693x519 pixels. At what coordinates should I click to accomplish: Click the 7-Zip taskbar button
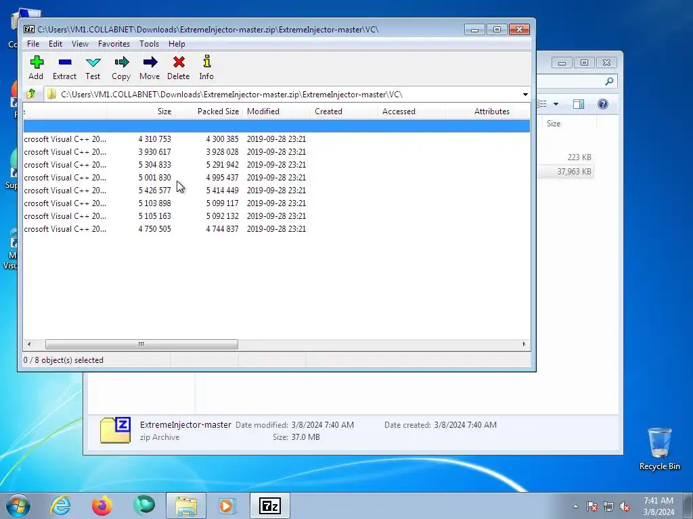[269, 505]
